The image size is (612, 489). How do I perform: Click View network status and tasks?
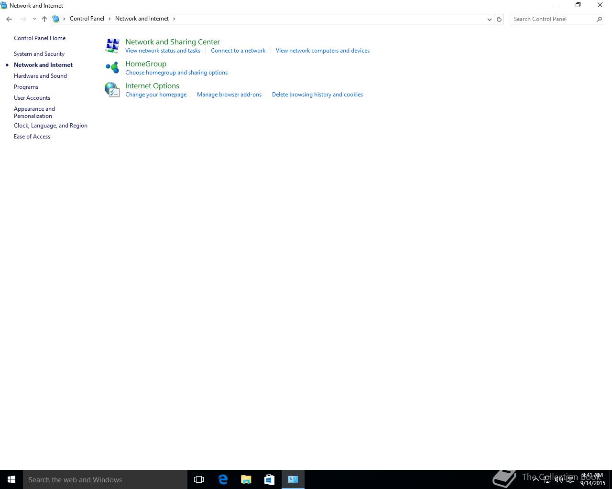(163, 51)
